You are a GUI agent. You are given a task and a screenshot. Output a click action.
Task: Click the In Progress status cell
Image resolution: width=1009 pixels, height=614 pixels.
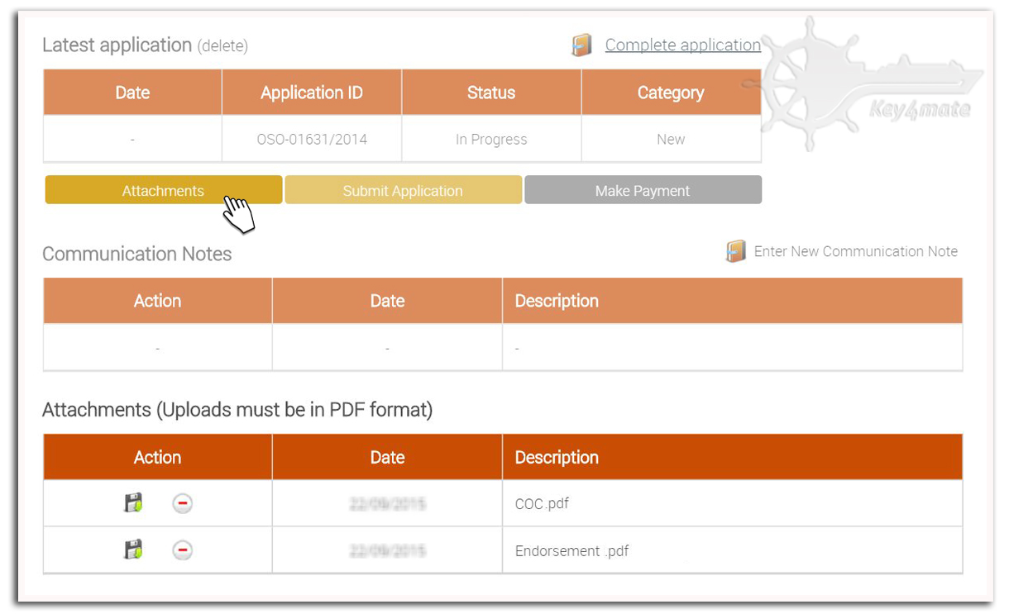(491, 140)
